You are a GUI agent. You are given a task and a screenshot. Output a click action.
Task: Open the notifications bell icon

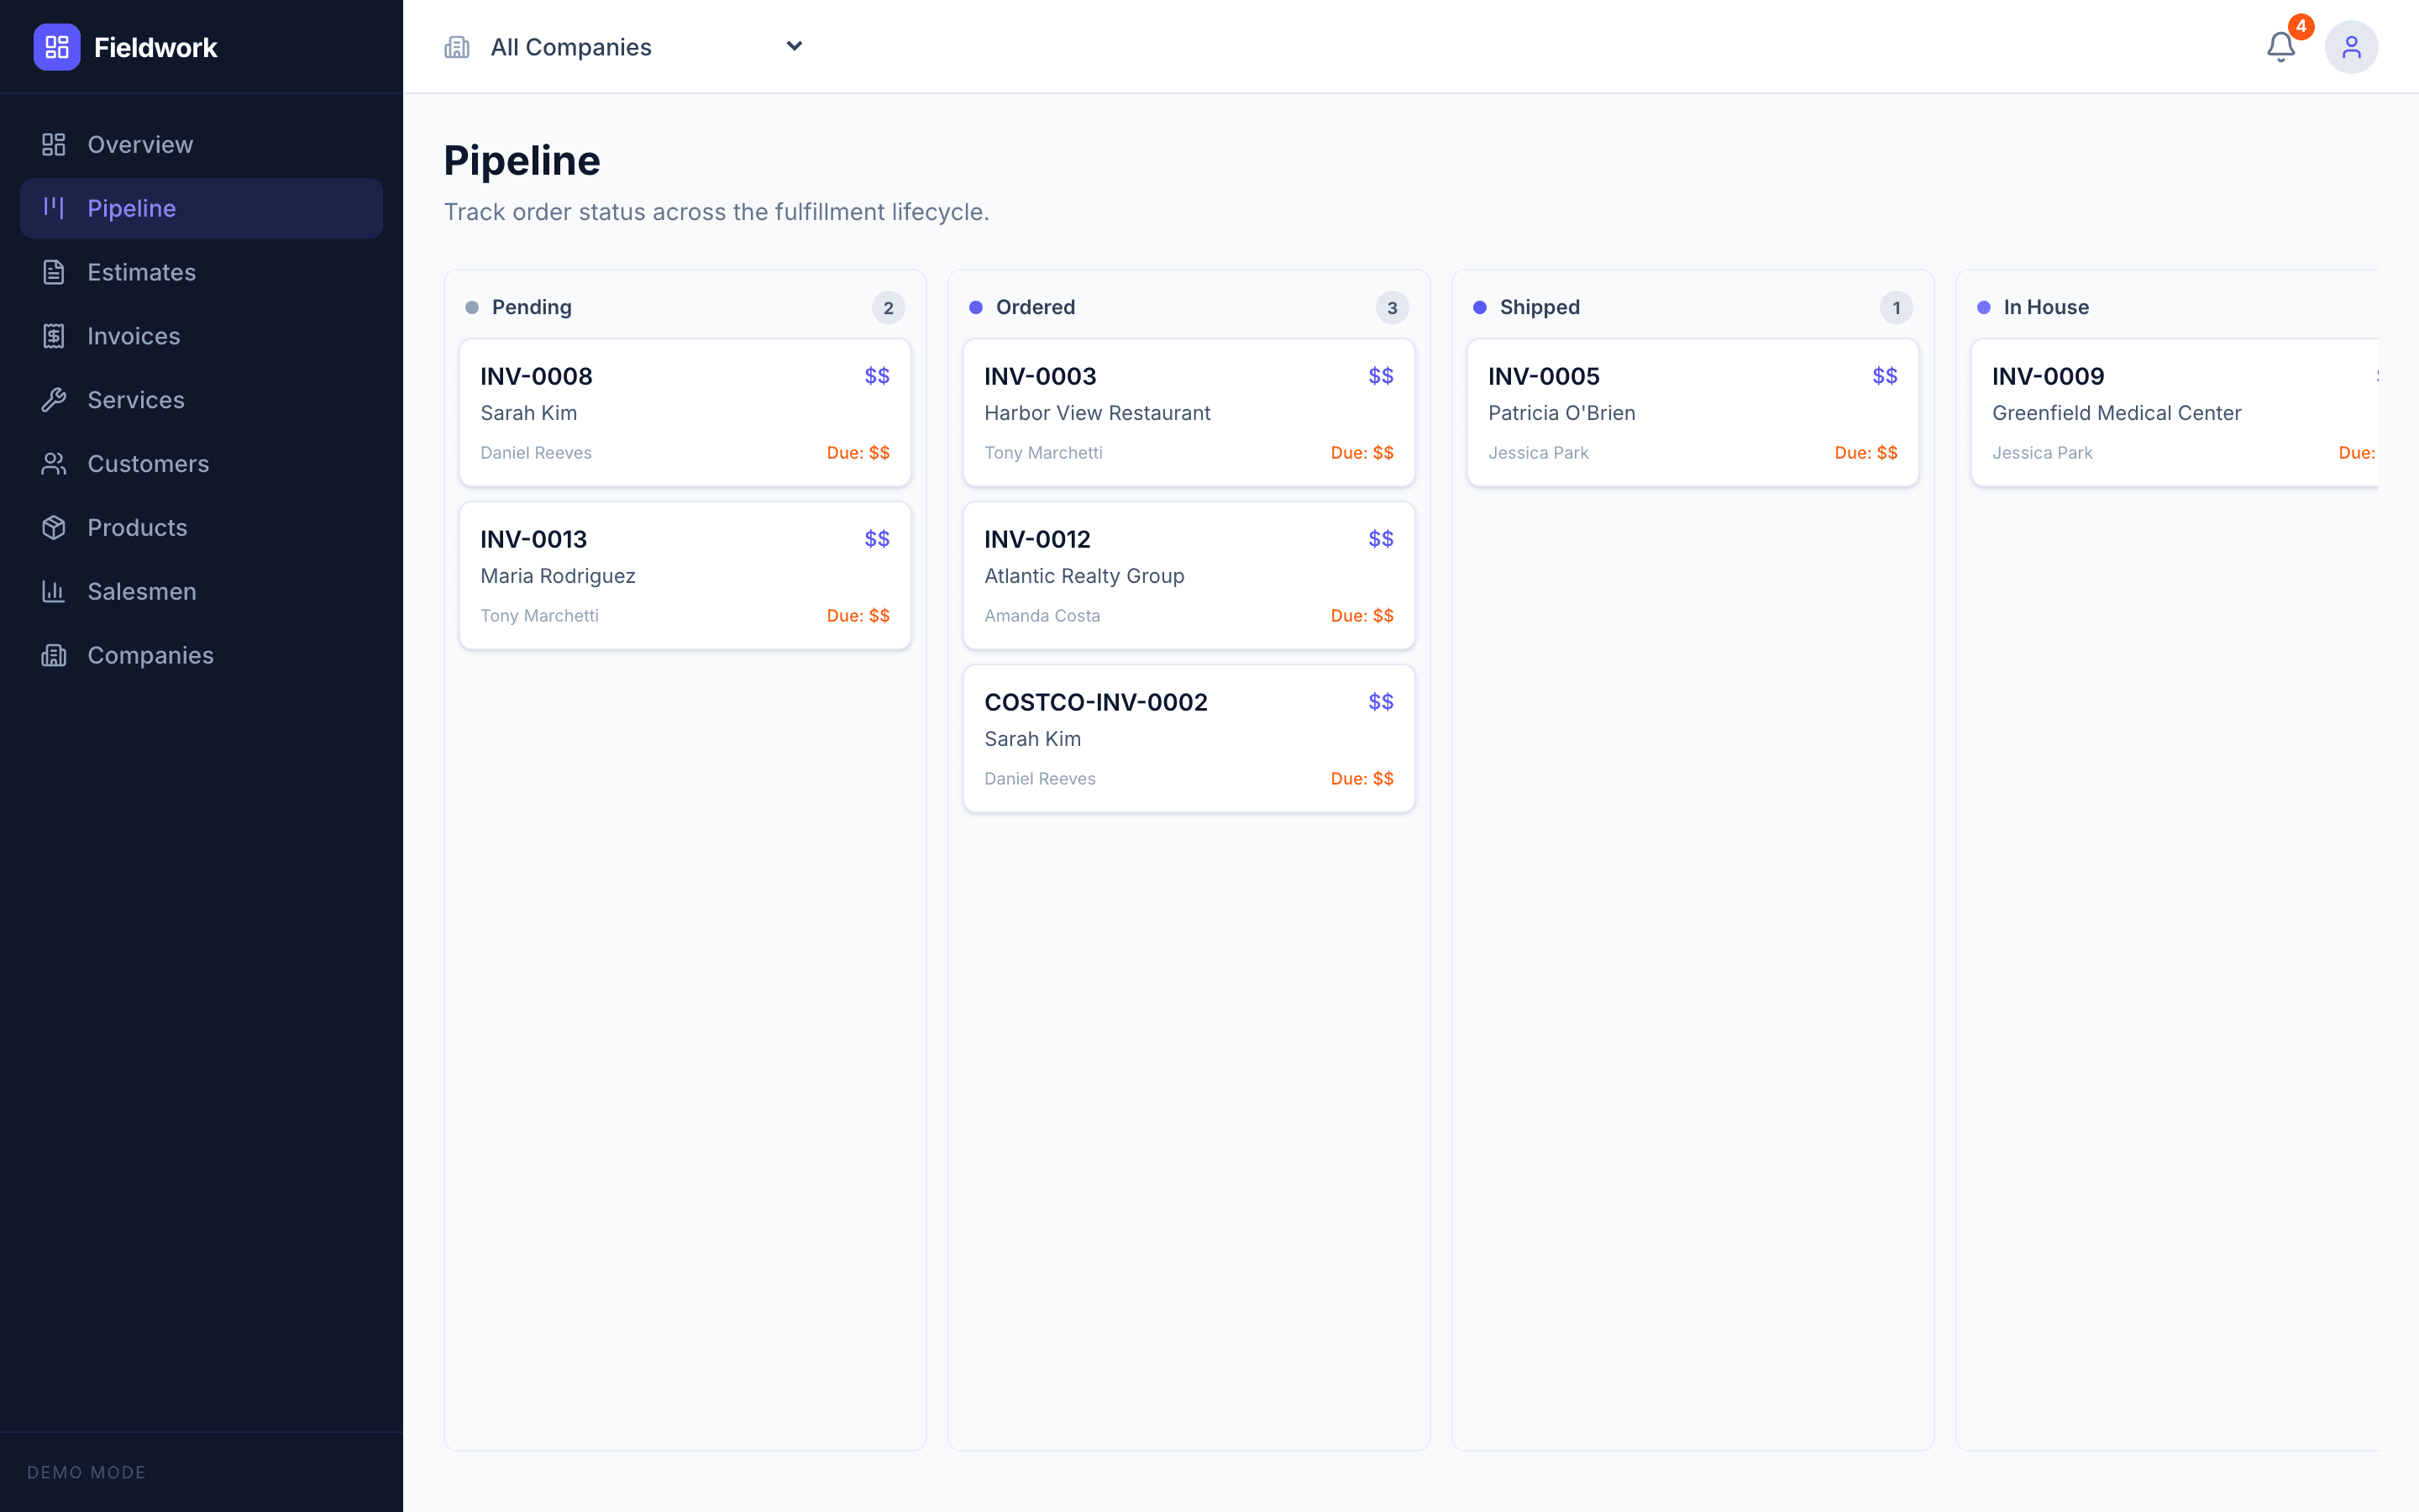pyautogui.click(x=2280, y=46)
